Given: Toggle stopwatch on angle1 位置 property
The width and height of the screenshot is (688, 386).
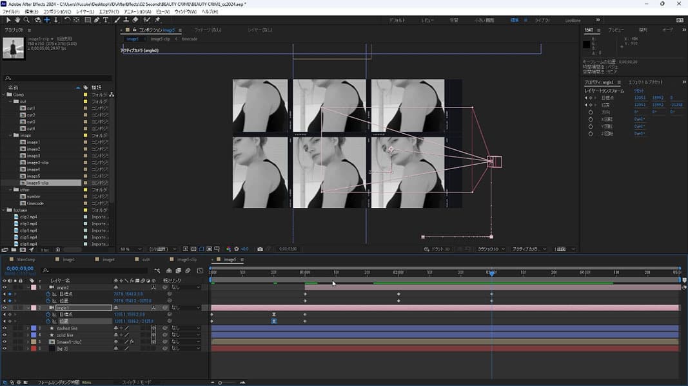Looking at the screenshot, I should pyautogui.click(x=48, y=321).
